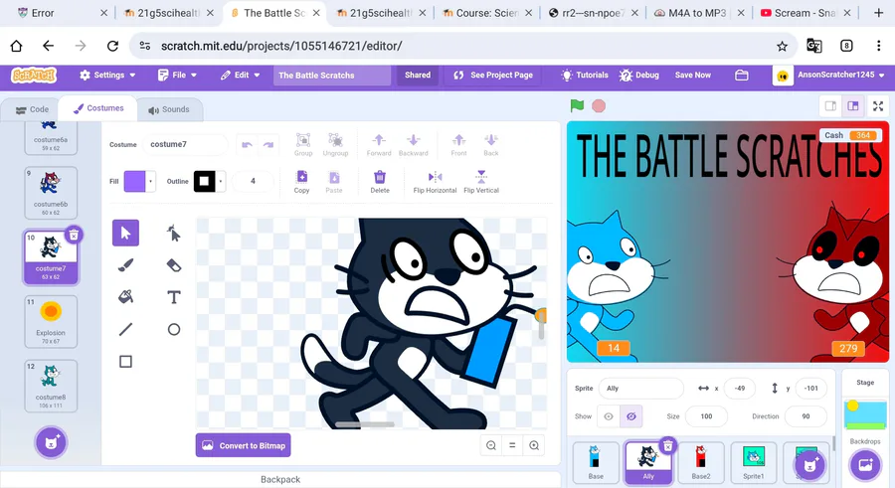Pick the Fill bucket tool
The width and height of the screenshot is (895, 488).
125,297
